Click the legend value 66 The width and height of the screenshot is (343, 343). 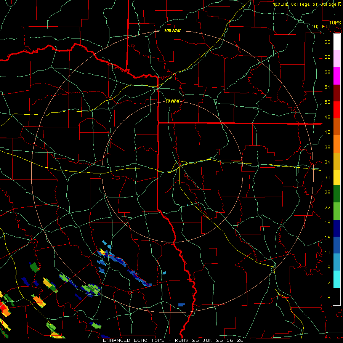327,42
